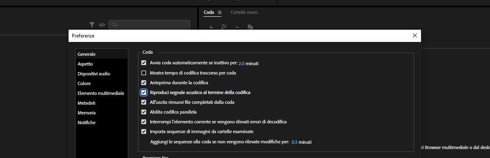Select the Aspetto preferences category
This screenshot has height=158, width=490.
[x=102, y=64]
